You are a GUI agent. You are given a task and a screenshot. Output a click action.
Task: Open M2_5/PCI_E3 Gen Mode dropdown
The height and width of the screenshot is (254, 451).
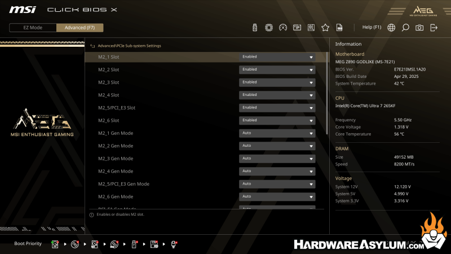[x=277, y=184]
